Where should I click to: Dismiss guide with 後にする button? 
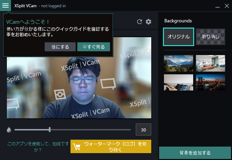pos(60,47)
